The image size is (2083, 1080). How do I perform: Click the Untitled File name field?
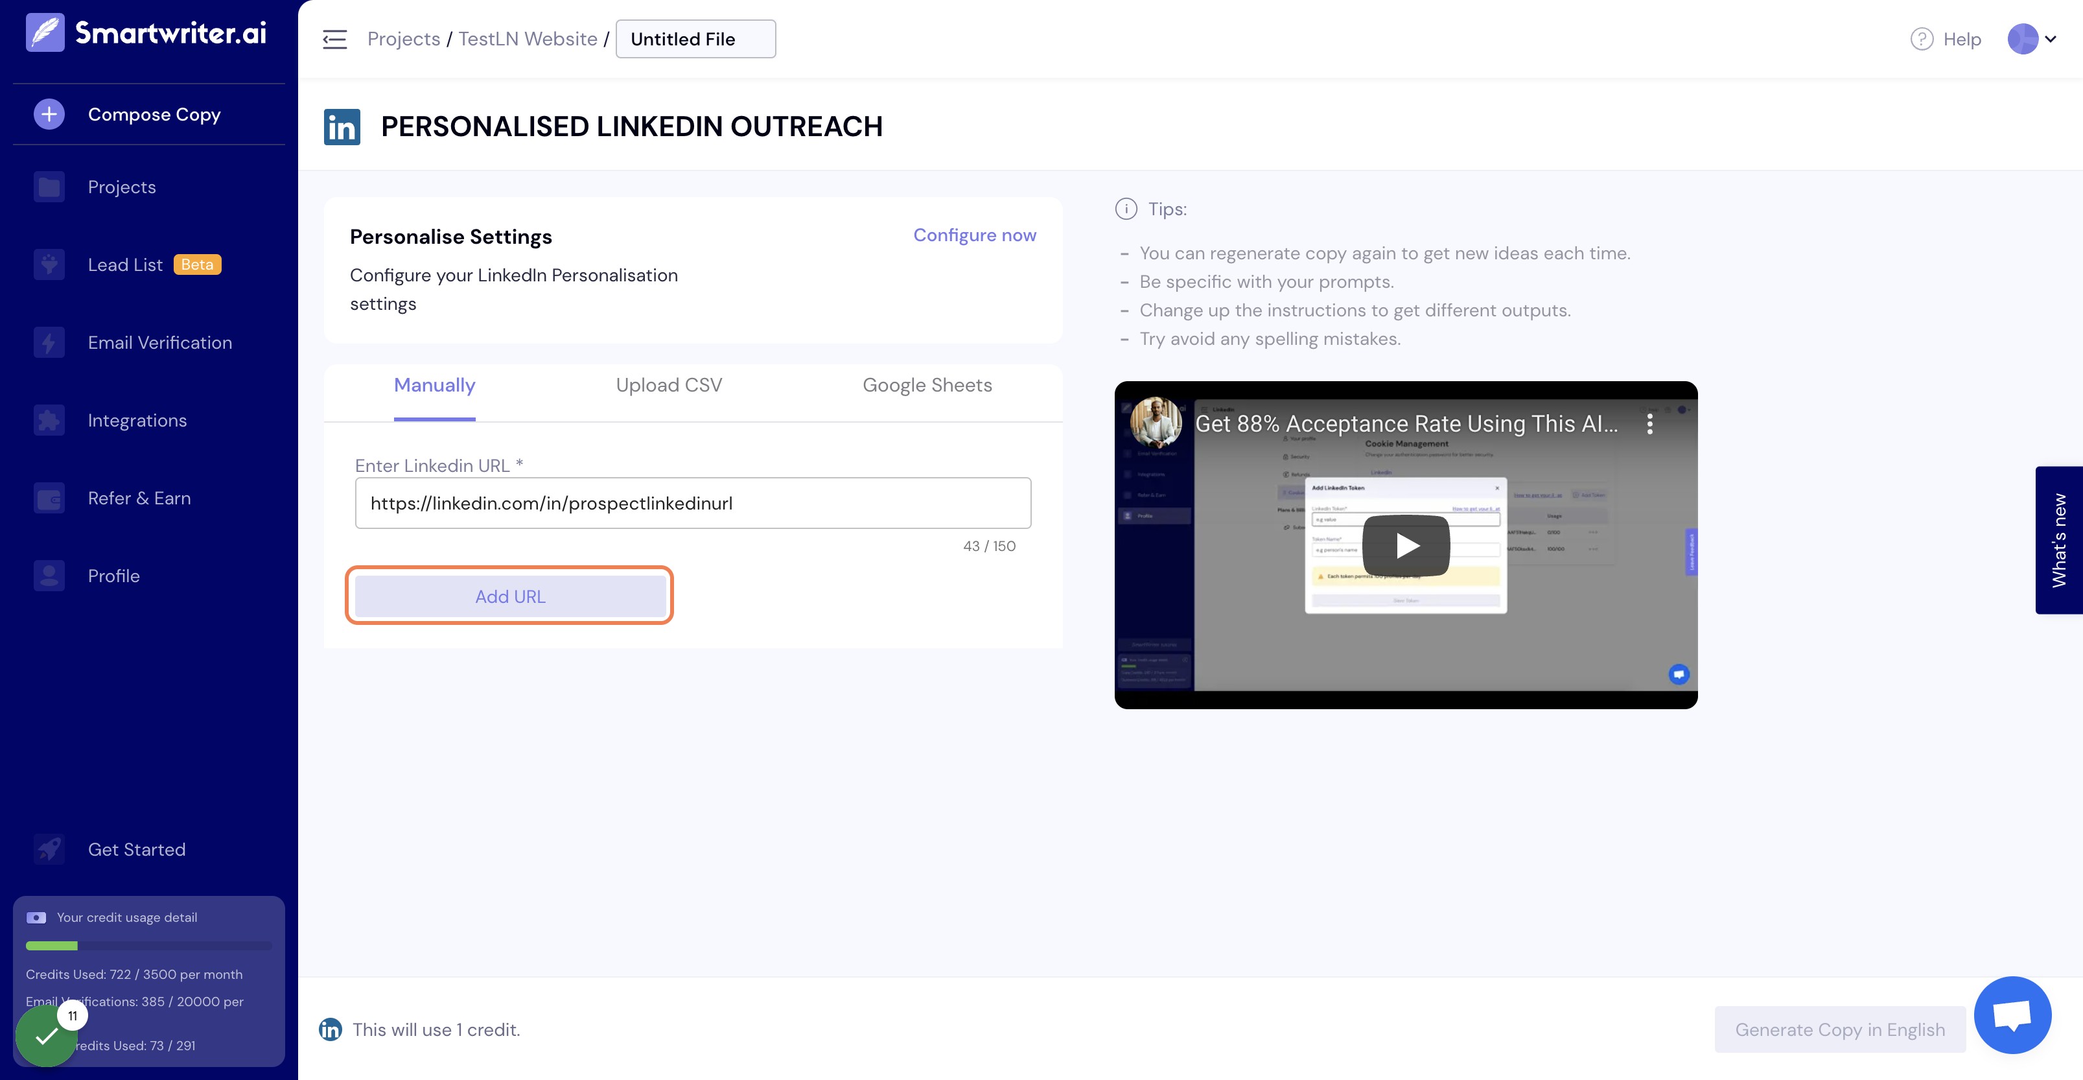[x=695, y=39]
